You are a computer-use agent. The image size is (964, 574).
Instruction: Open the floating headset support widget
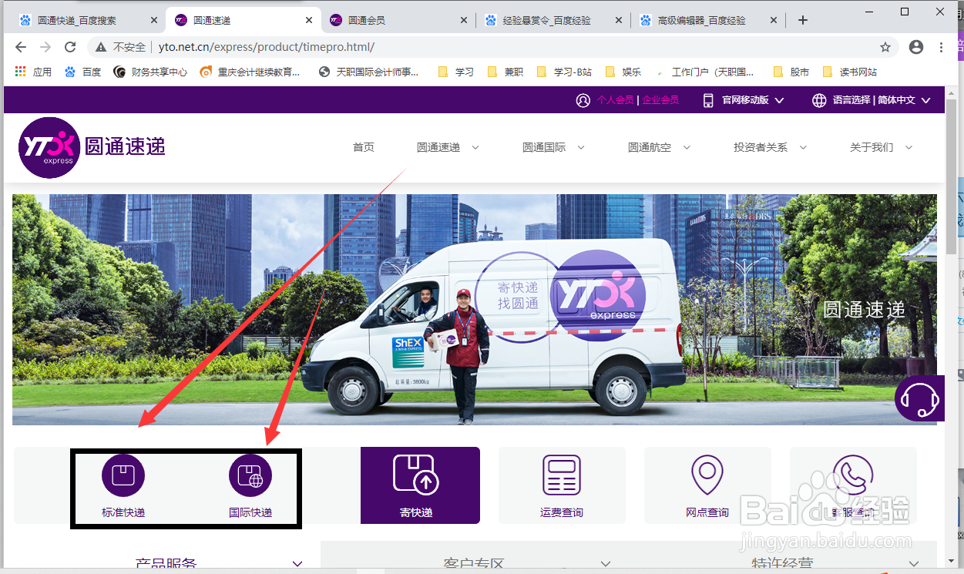919,398
